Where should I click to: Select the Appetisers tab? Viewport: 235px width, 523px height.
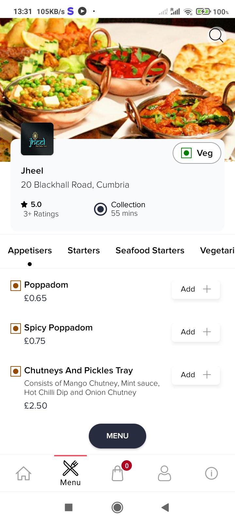point(30,251)
